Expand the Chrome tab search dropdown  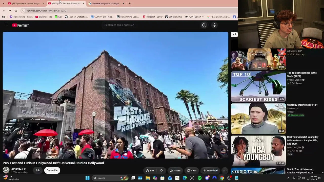tap(3, 4)
